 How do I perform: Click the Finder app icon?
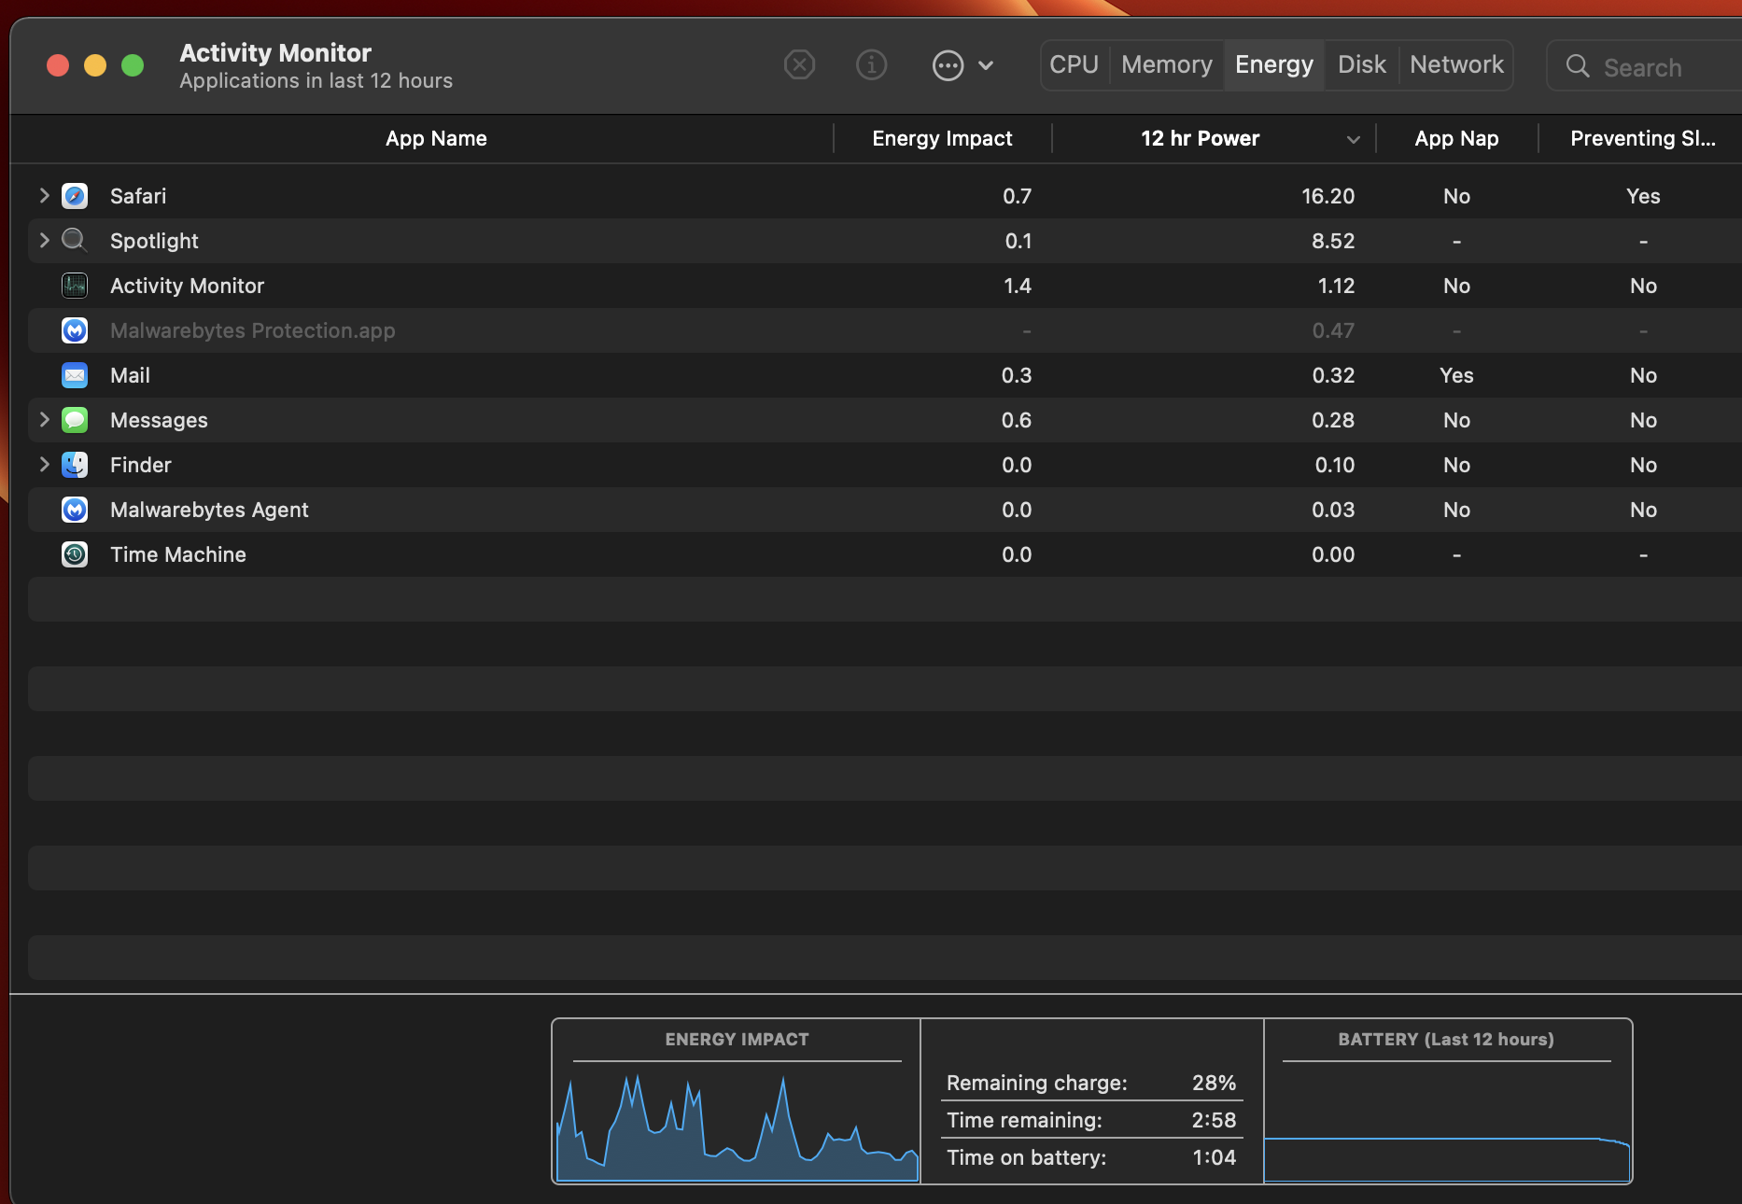coord(75,465)
